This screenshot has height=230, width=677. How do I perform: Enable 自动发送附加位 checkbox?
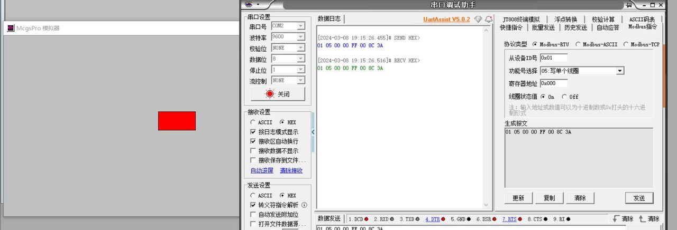pyautogui.click(x=253, y=214)
